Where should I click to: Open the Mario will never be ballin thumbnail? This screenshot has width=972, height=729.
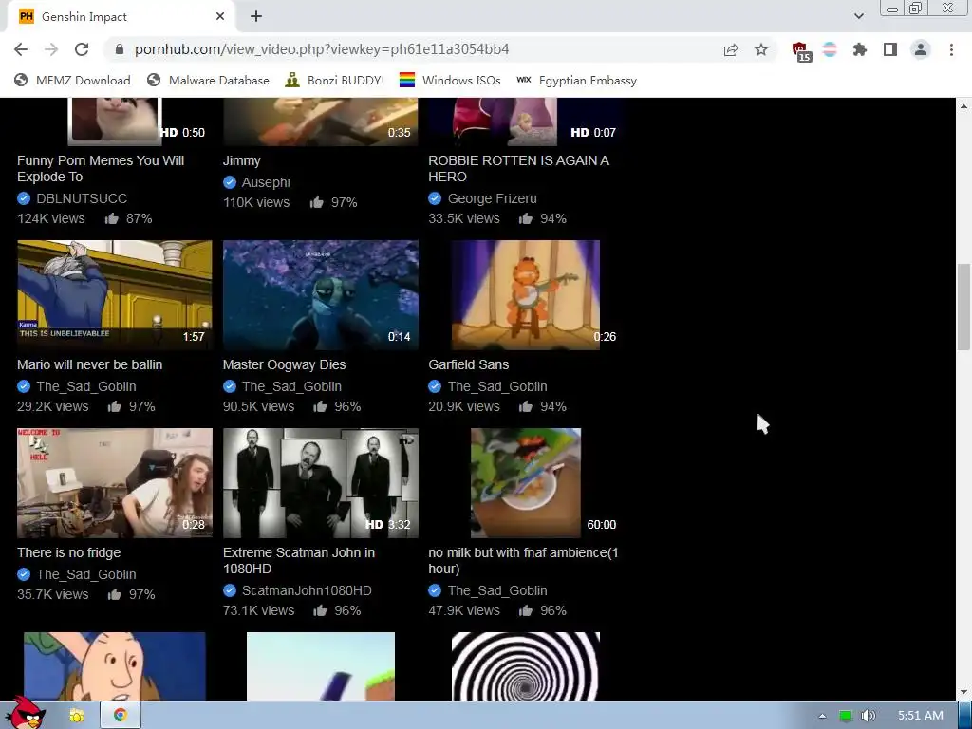coord(115,295)
